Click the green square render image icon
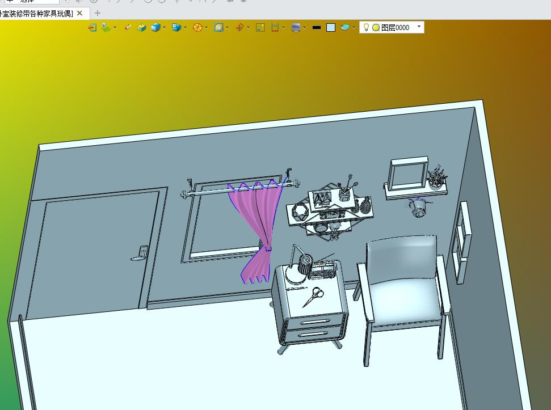This screenshot has width=551, height=410. 260,27
